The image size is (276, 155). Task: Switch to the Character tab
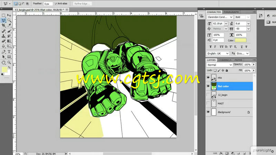click(x=214, y=12)
